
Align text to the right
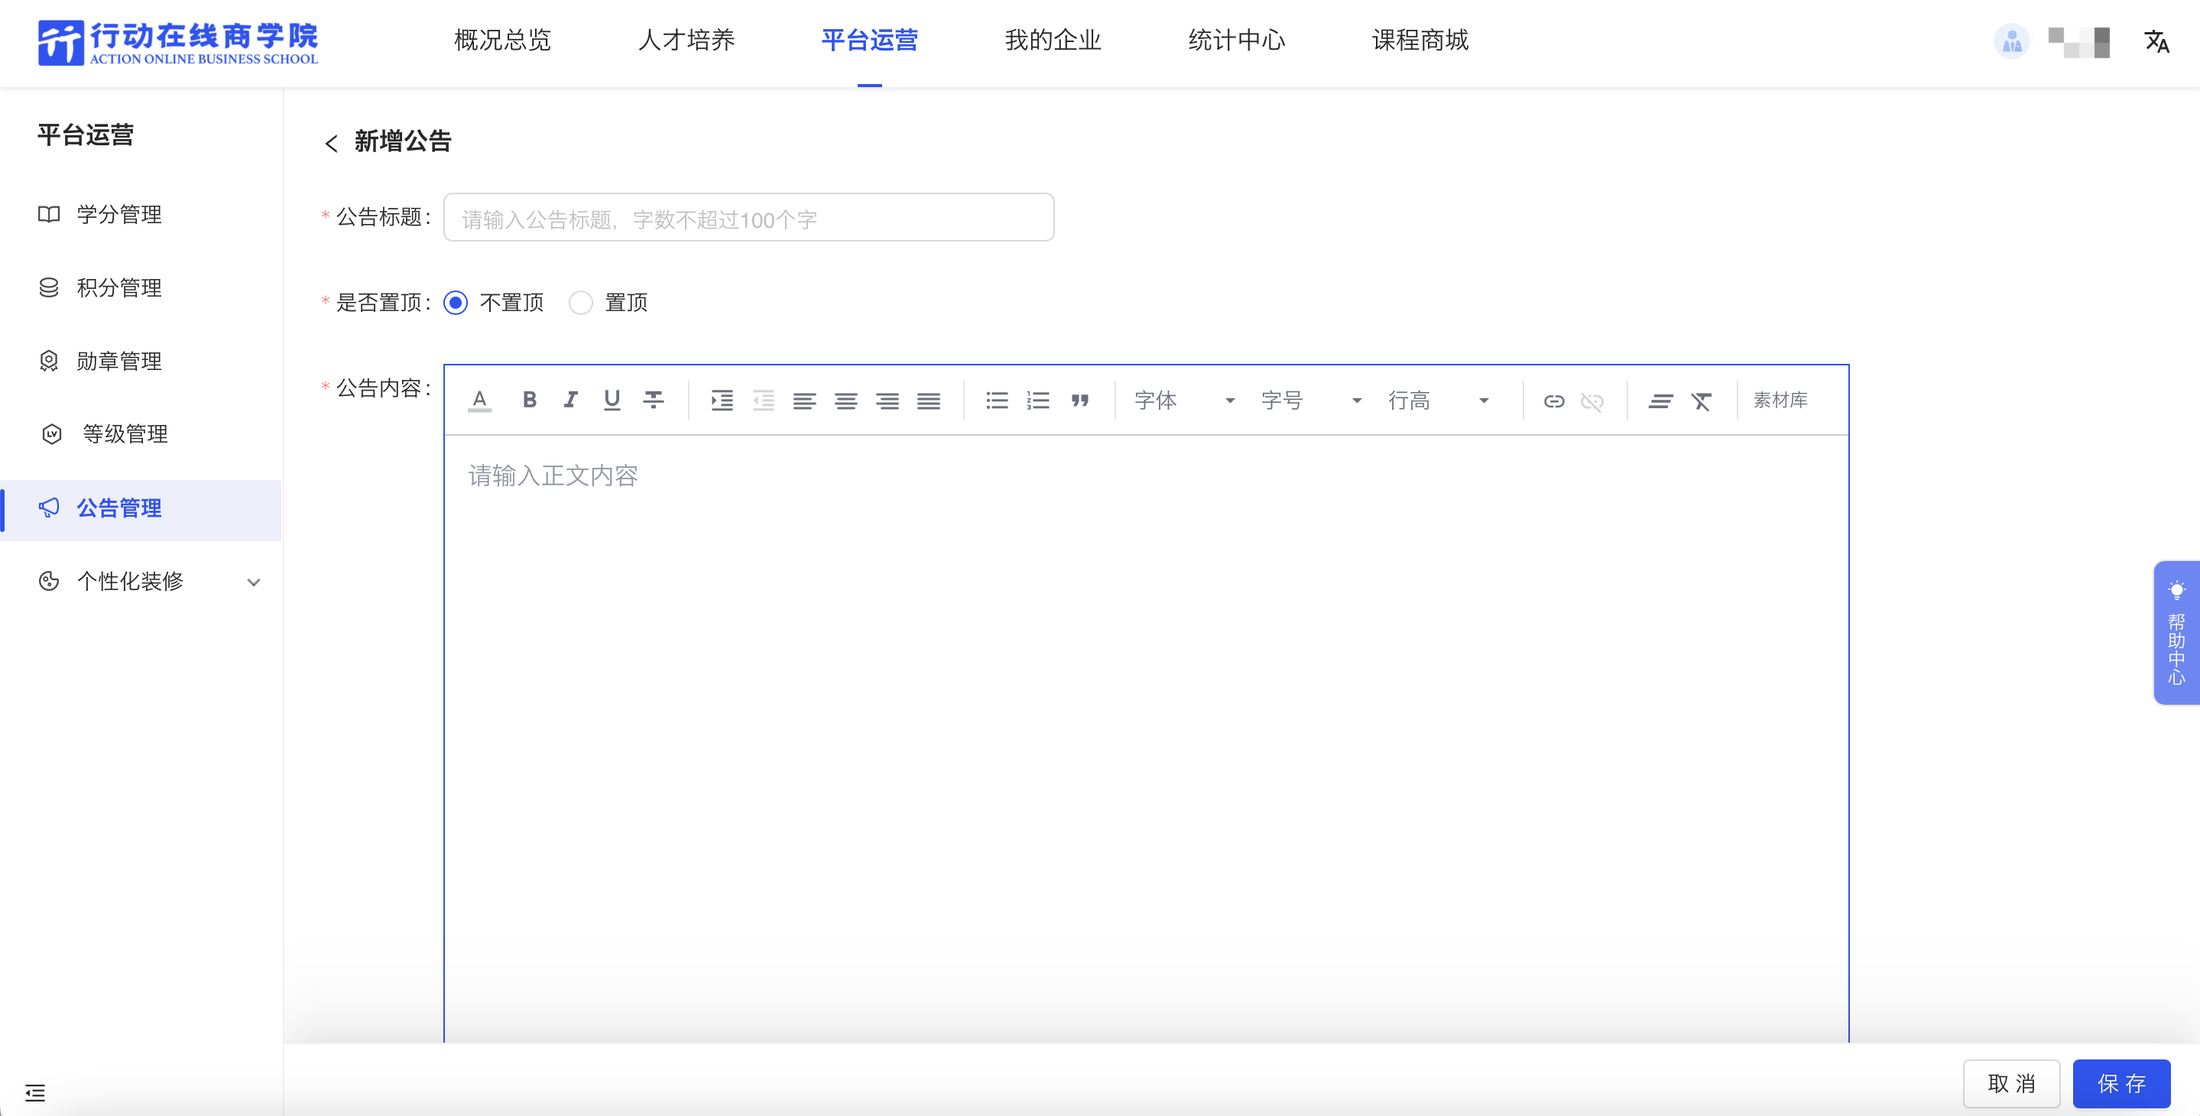point(887,401)
